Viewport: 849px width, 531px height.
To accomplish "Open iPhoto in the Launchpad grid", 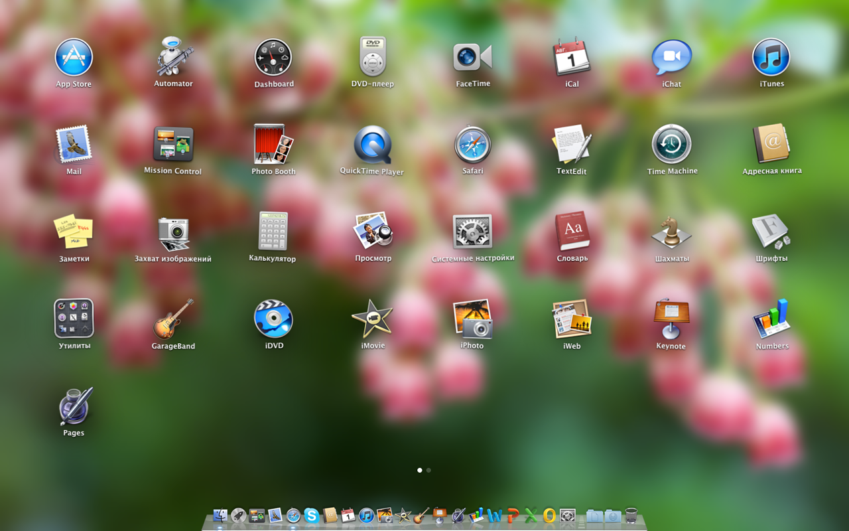I will 472,319.
